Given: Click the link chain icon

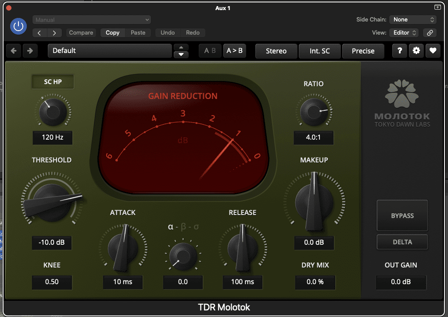Looking at the screenshot, I should click(430, 33).
